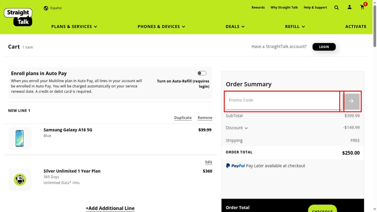Click the Samsung Galaxy A16 5G title
377x212 pixels.
point(68,130)
